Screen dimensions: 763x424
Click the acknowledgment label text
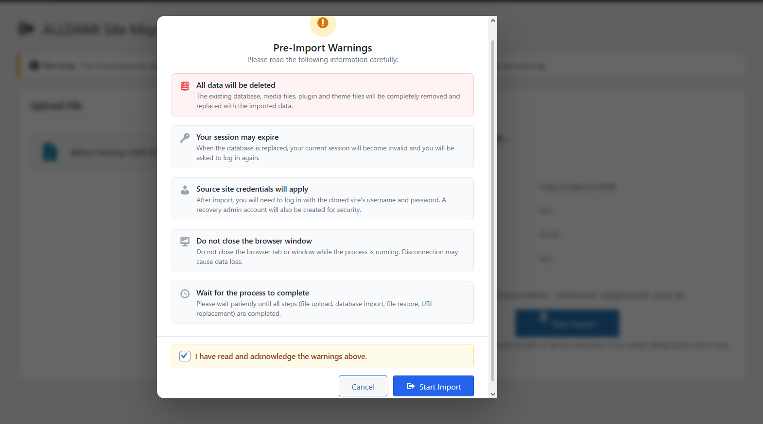(281, 357)
